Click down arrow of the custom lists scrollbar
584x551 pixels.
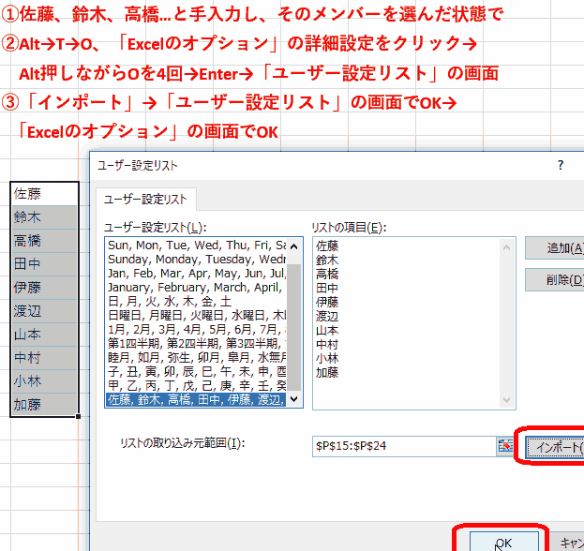pyautogui.click(x=293, y=399)
